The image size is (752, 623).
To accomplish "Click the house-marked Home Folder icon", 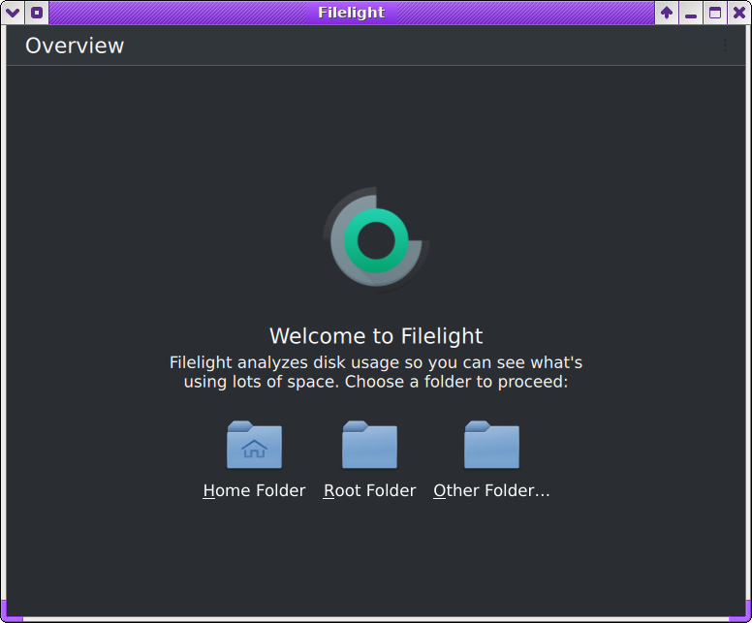I will [254, 445].
